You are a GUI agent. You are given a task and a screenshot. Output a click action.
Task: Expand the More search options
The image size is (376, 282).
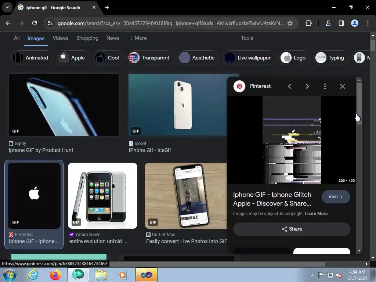tap(138, 38)
